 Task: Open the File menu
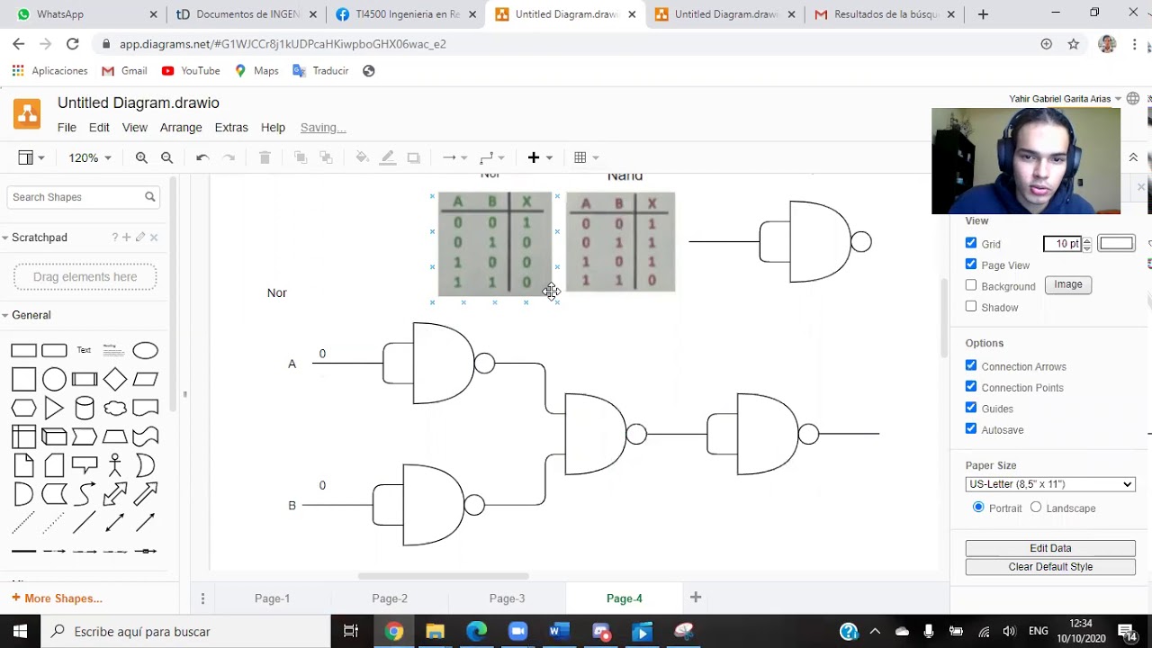67,128
